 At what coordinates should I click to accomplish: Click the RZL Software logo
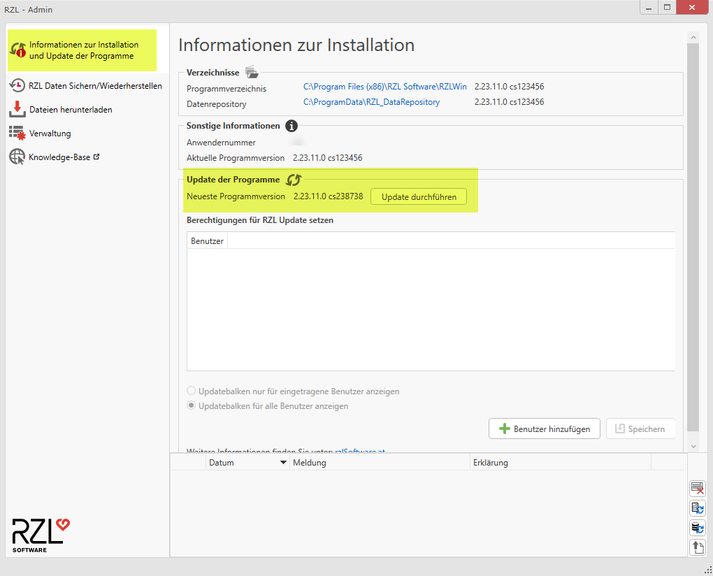coord(41,535)
